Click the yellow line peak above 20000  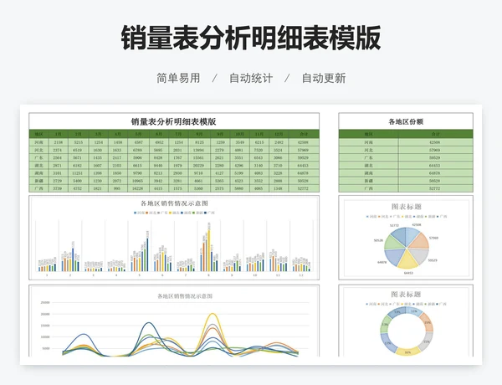pyautogui.click(x=213, y=314)
